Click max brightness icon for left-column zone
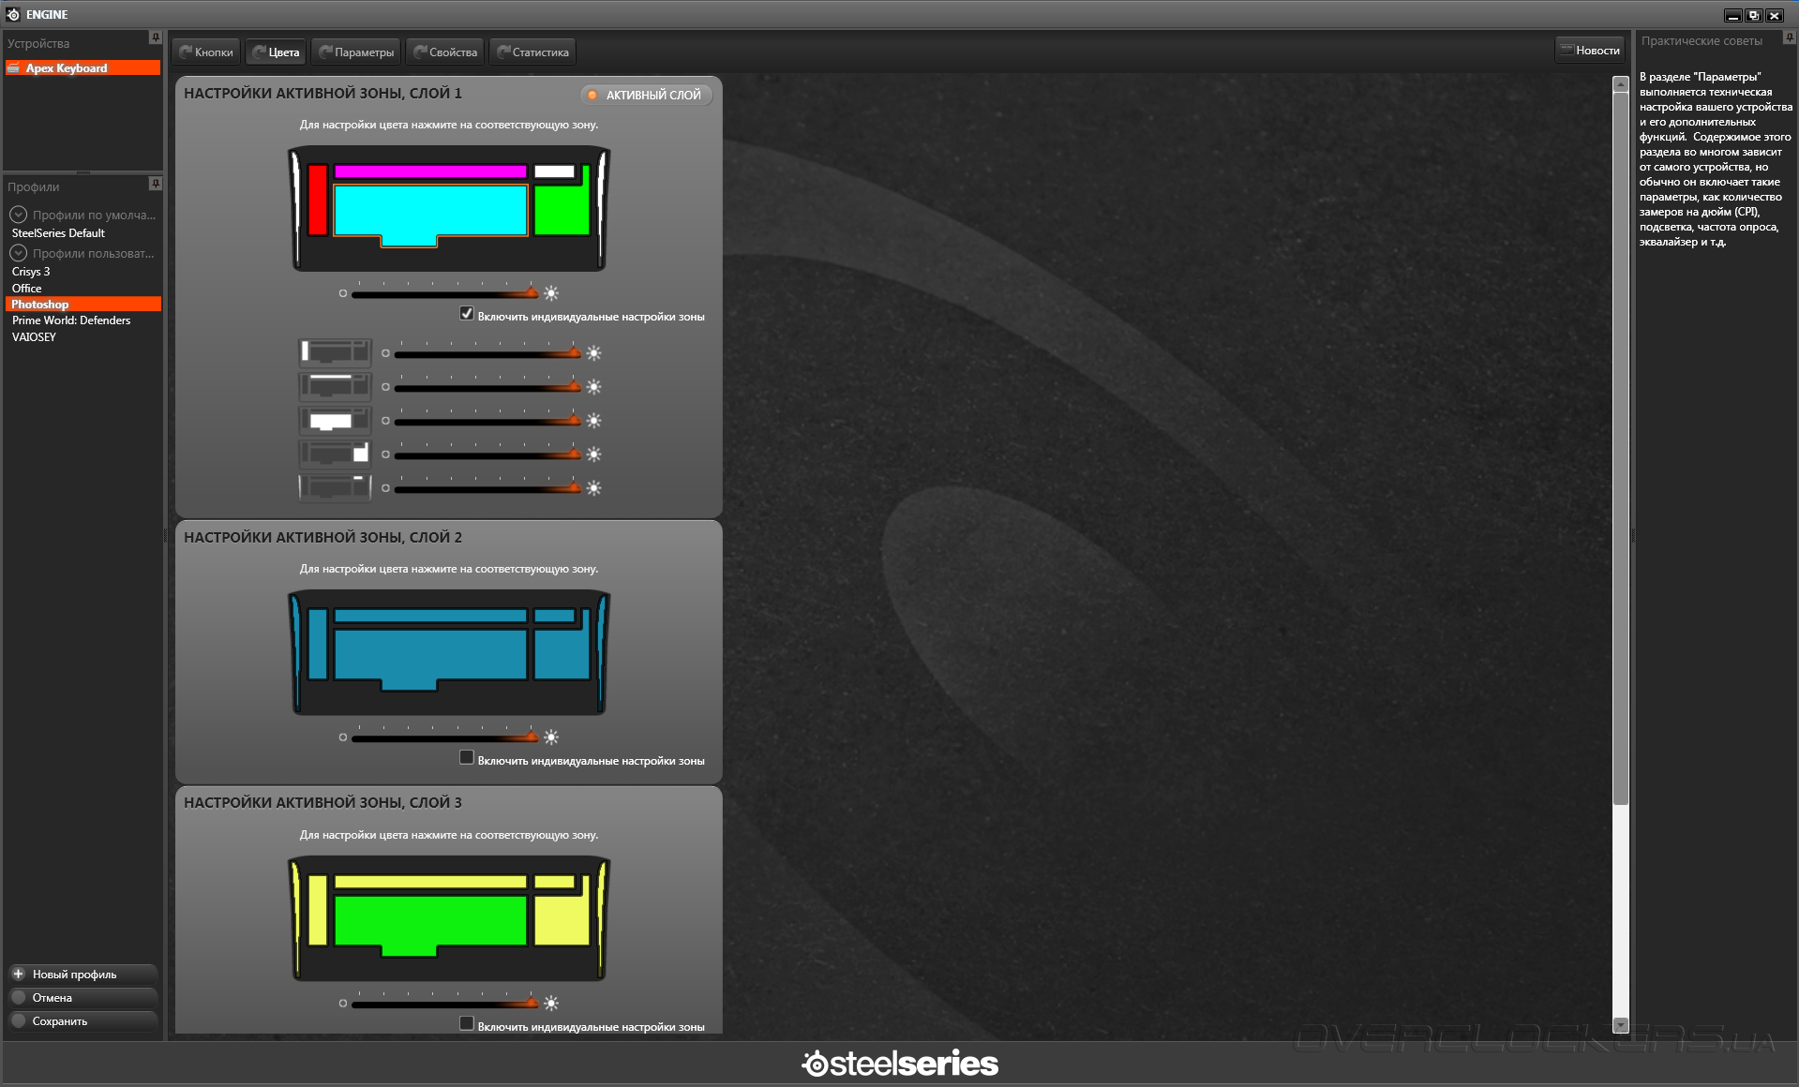This screenshot has width=1799, height=1087. coord(593,353)
